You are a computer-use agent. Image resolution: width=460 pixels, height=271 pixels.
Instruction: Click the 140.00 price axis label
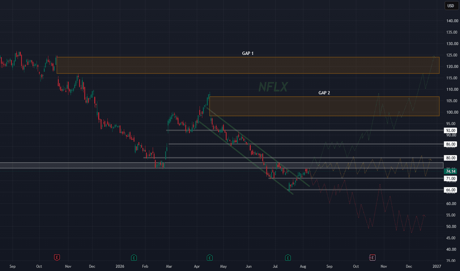click(452, 21)
